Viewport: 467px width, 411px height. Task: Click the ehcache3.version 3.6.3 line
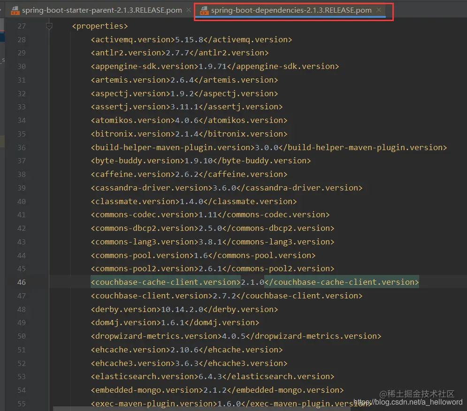[x=189, y=363]
